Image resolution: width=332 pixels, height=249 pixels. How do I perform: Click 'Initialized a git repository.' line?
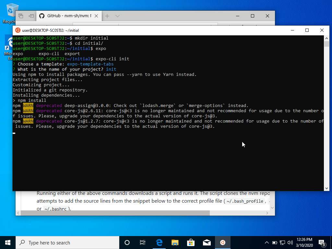pyautogui.click(x=50, y=90)
